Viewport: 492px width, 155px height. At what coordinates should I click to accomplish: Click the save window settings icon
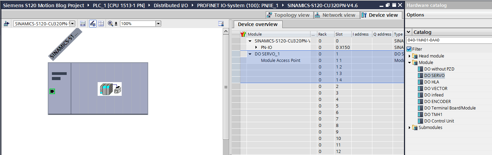click(x=221, y=24)
